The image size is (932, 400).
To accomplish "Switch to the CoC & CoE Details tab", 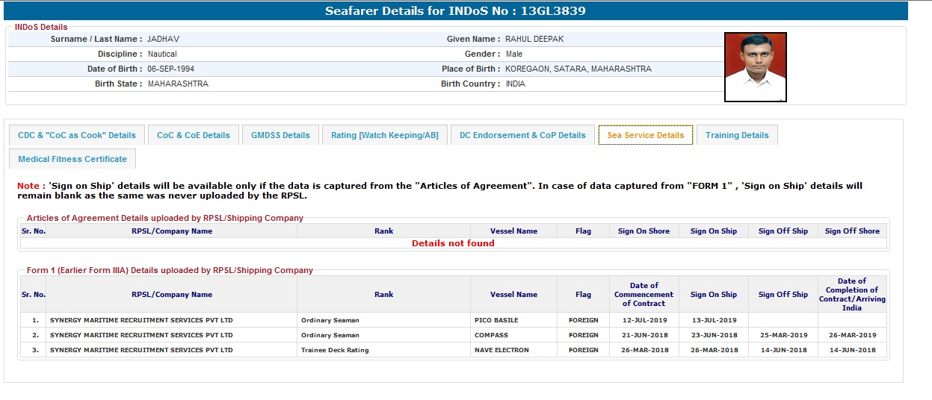I will pyautogui.click(x=194, y=135).
